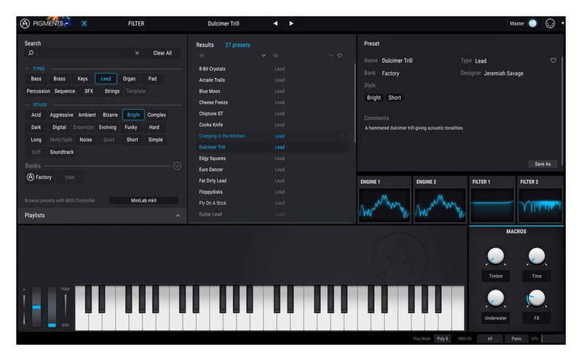Expand the Banks section round arrow
Image resolution: width=582 pixels, height=361 pixels.
point(177,166)
